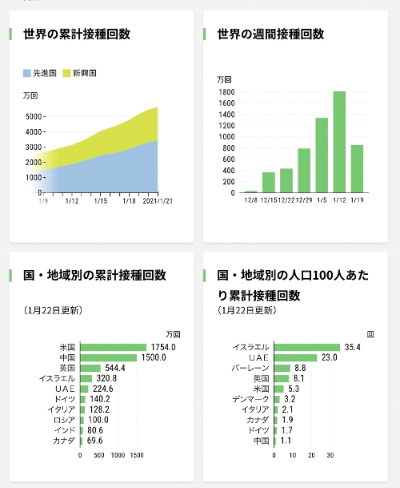
Task: Click the 中国 1500.0 cumulative bar
Action: click(109, 357)
